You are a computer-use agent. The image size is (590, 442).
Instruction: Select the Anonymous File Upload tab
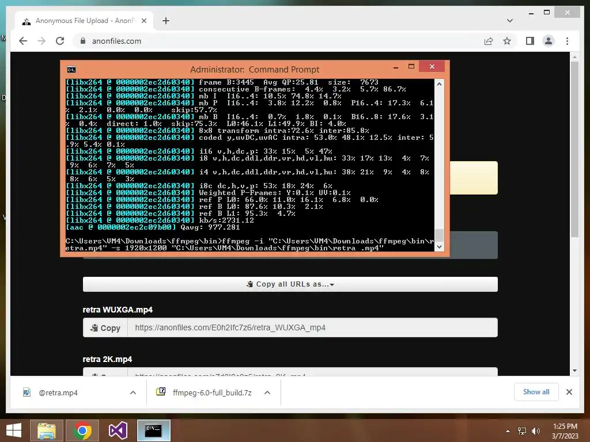click(x=84, y=21)
